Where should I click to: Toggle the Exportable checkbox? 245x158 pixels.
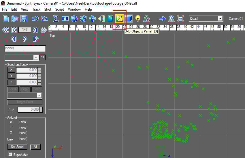click(x=10, y=155)
